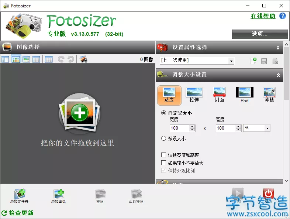Click the save profile floppy disk icon
The width and height of the screenshot is (290, 219).
[264, 61]
